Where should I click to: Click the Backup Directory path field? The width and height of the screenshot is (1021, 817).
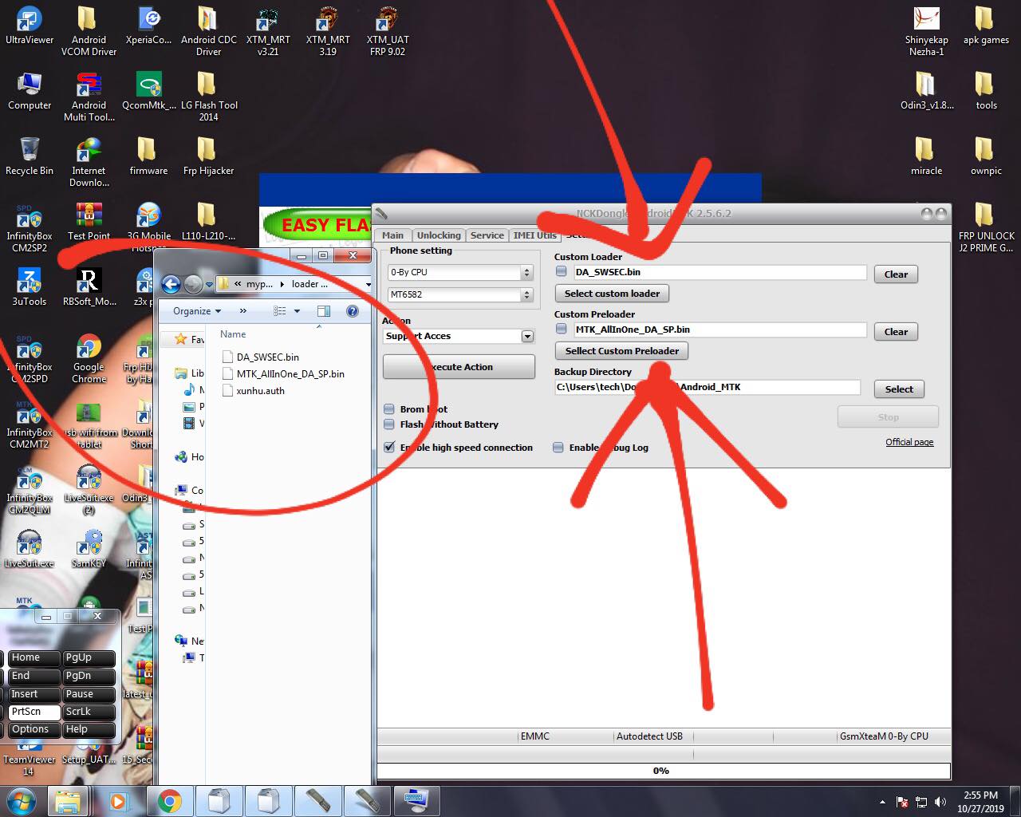708,387
